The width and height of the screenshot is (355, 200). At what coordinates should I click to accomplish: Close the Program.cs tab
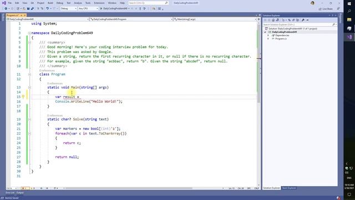[x=24, y=15]
